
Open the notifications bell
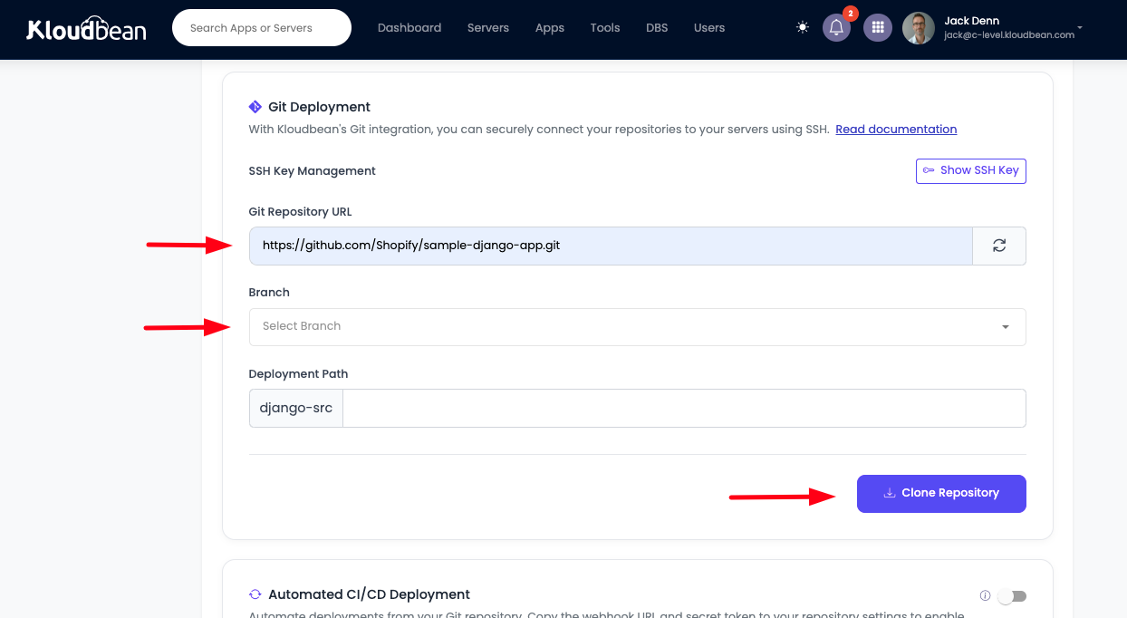click(x=836, y=28)
